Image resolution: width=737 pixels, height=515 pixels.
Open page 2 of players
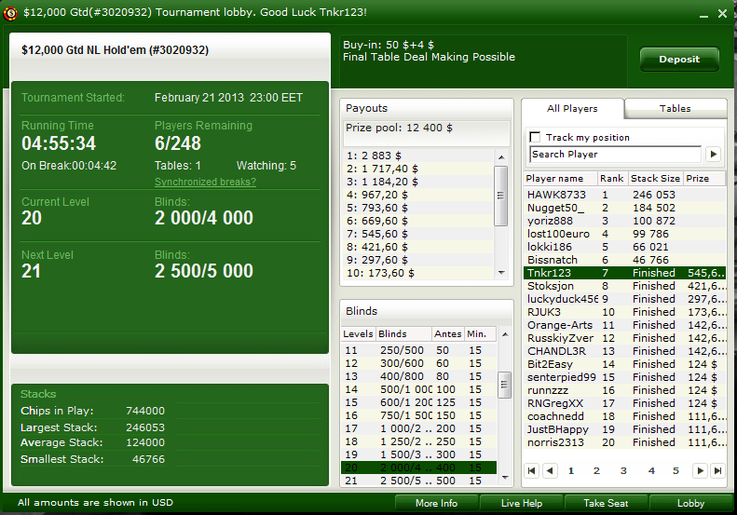[596, 470]
